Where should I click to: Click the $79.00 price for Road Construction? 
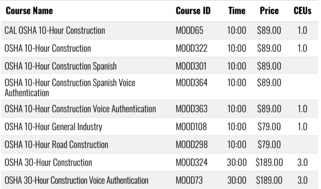pyautogui.click(x=269, y=145)
